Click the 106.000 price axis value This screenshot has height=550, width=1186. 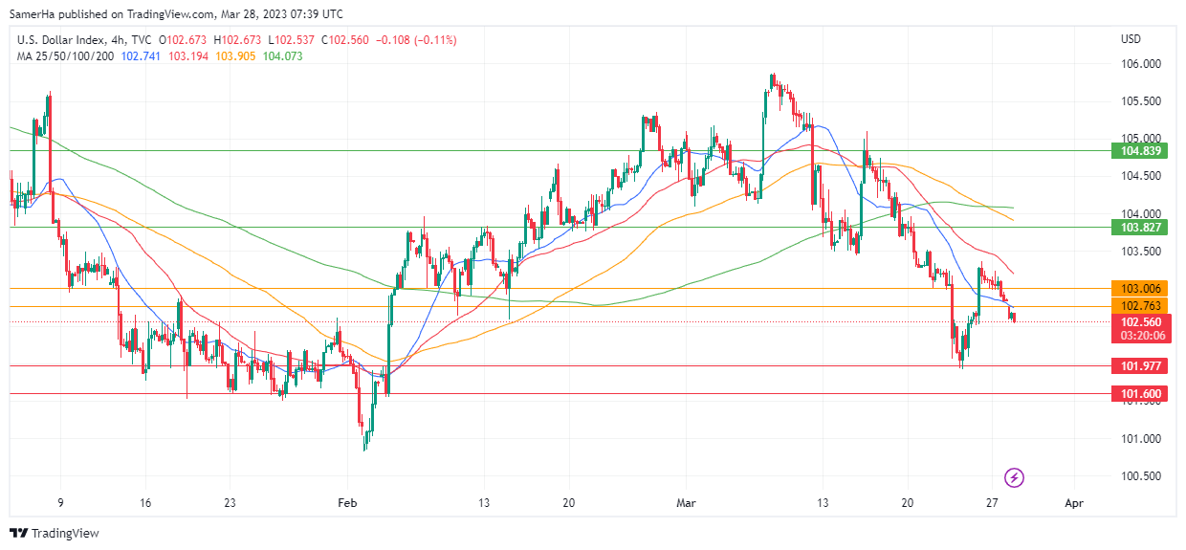click(1140, 64)
